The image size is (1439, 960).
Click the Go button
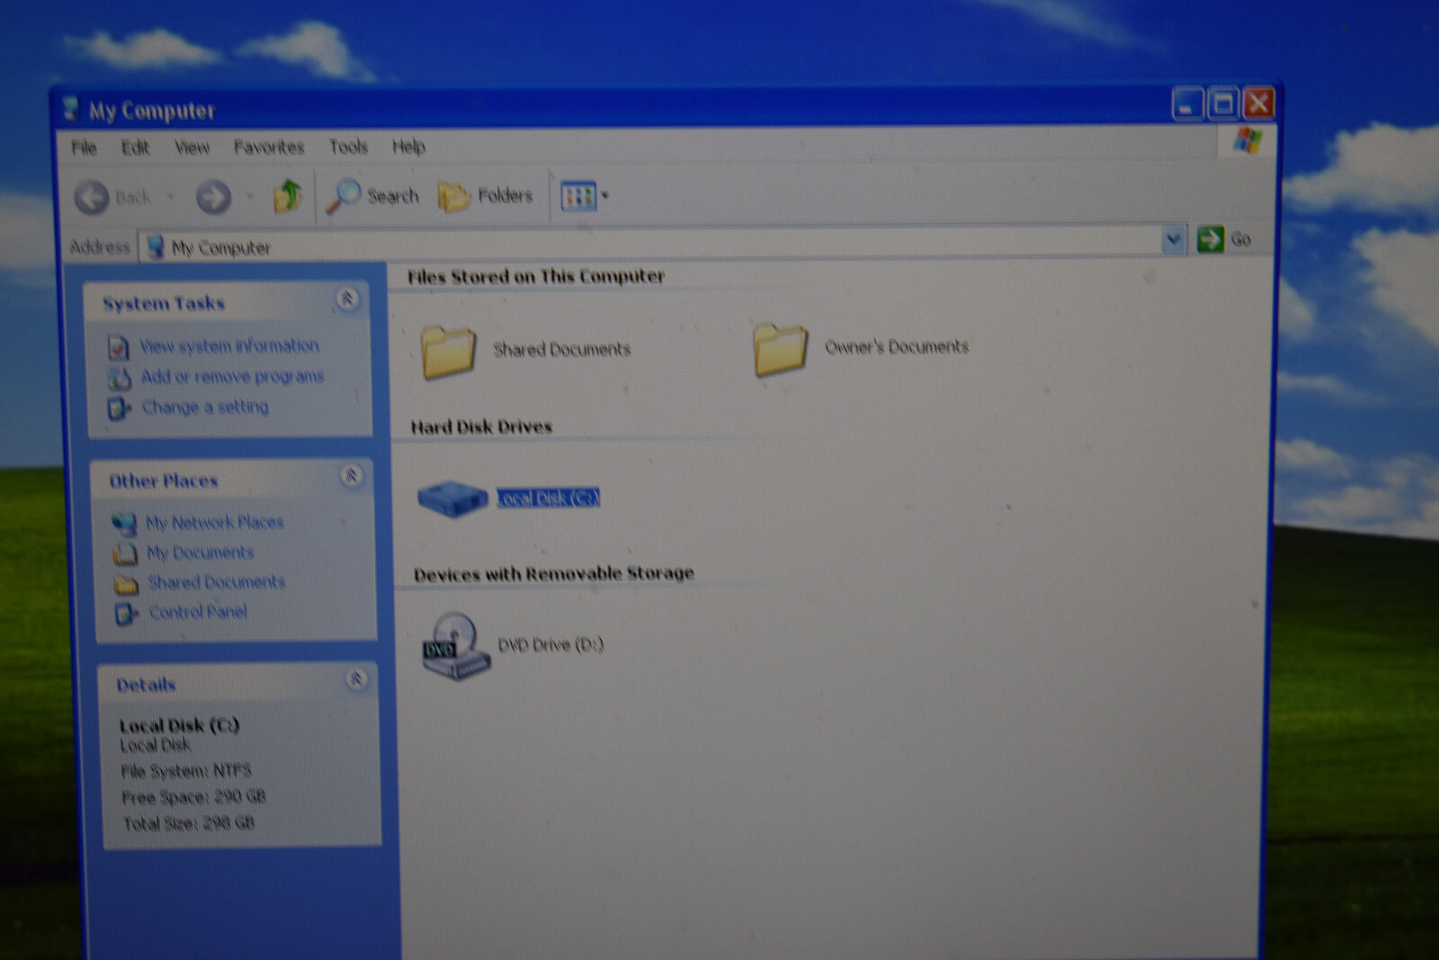[1225, 238]
